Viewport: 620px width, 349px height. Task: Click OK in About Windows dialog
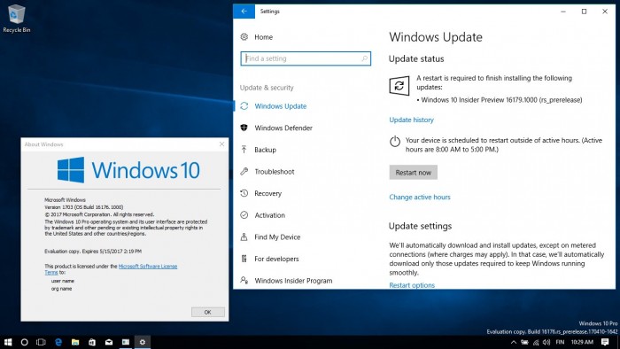[208, 312]
